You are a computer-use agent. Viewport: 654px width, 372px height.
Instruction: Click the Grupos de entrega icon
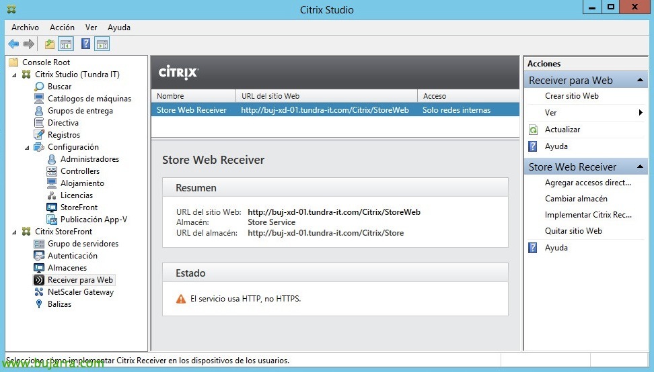[x=39, y=111]
